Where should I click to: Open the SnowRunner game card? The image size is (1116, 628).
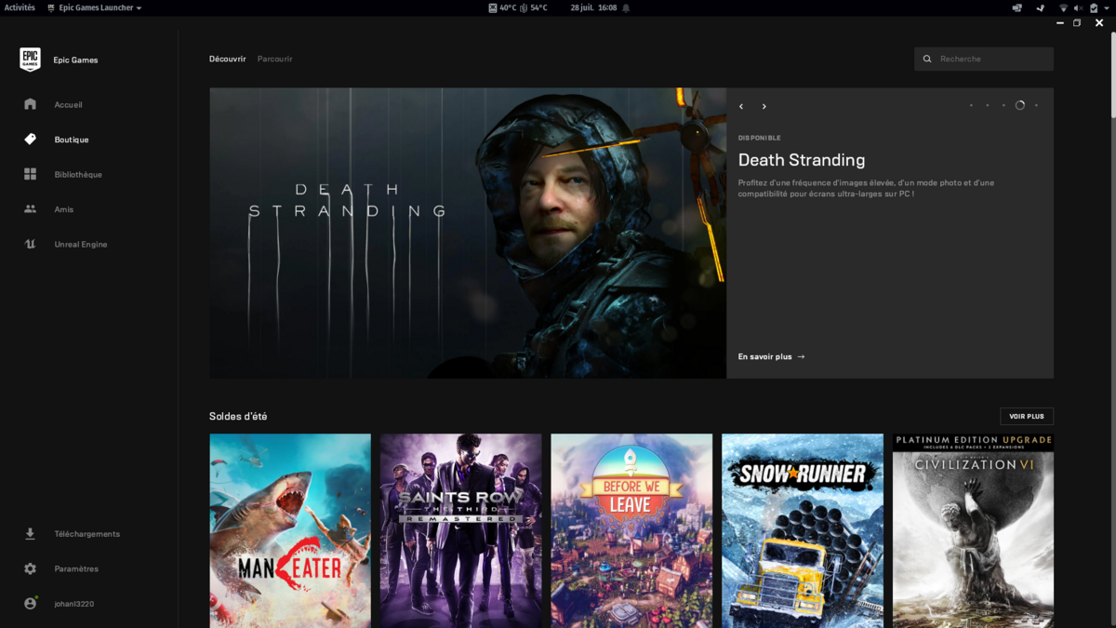[x=803, y=530]
